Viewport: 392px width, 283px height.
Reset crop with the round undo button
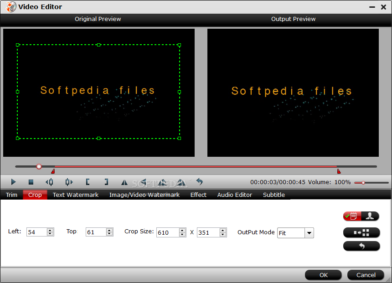(x=361, y=246)
